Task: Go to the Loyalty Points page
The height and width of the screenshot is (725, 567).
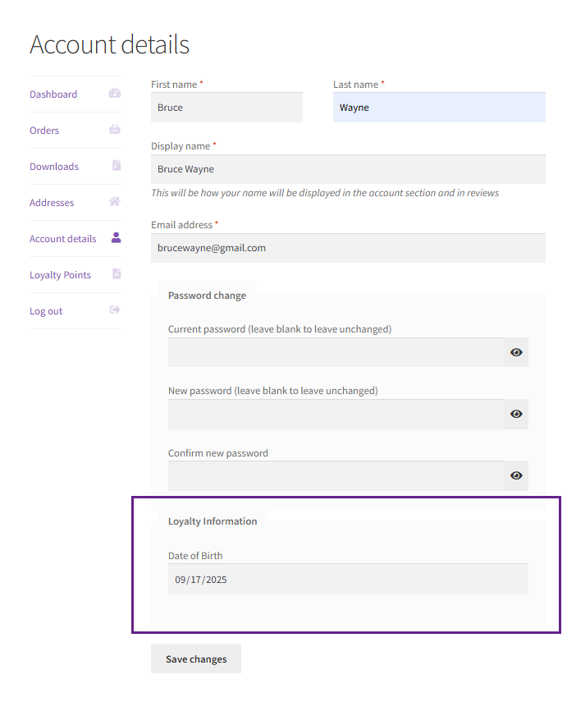Action: 60,275
